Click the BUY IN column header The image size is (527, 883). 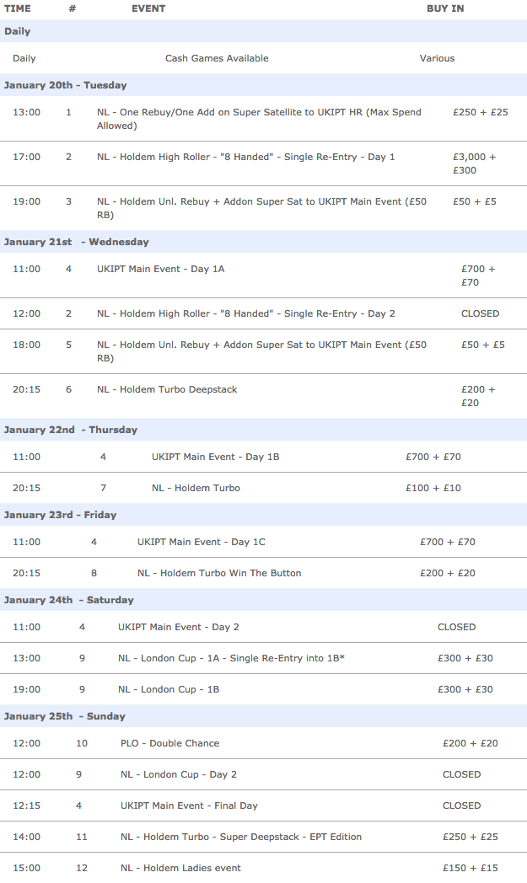pos(445,8)
